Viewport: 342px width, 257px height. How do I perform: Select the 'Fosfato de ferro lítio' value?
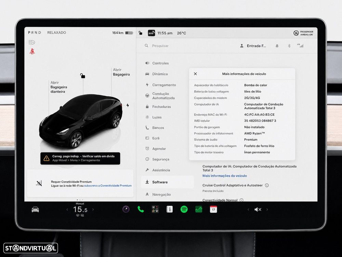tap(259, 146)
